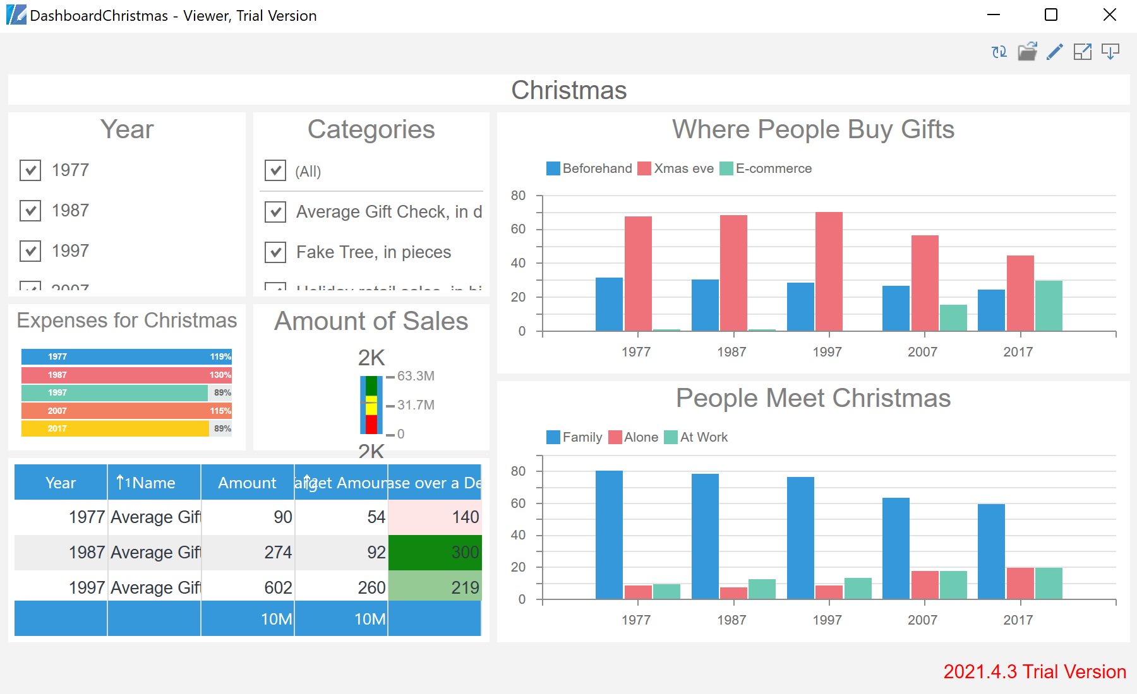Click the Target Amount column sort arrow

tap(307, 481)
